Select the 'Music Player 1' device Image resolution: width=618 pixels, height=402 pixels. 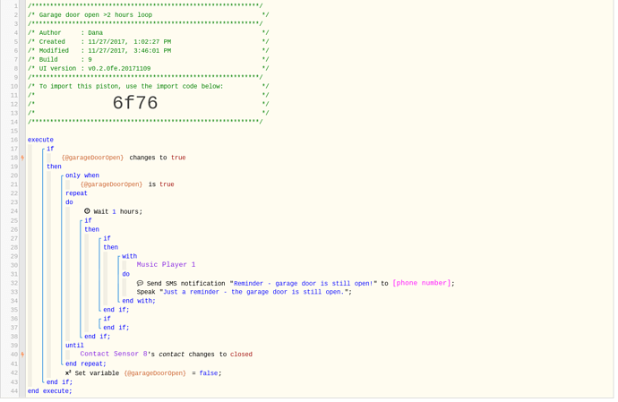166,264
